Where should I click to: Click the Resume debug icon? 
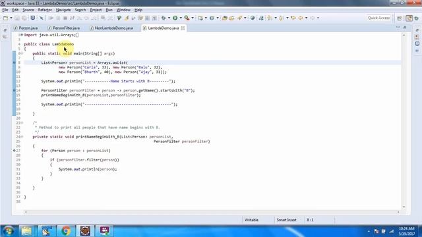click(51, 18)
